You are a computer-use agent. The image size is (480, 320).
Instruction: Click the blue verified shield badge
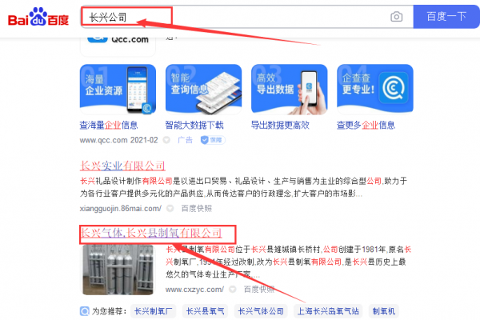click(213, 140)
